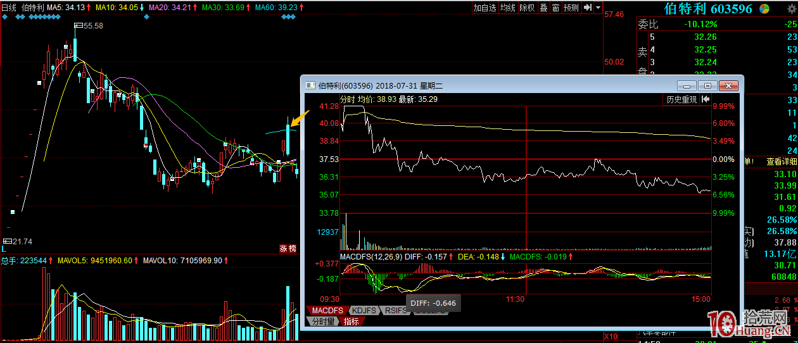This screenshot has height=343, width=798.
Task: Switch to the RSIFS indicator tab
Action: point(395,310)
